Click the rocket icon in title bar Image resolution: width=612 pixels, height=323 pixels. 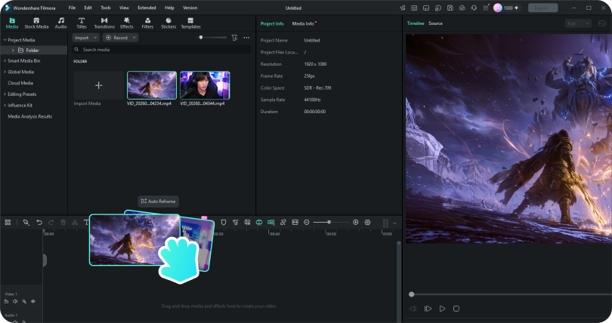pyautogui.click(x=403, y=8)
